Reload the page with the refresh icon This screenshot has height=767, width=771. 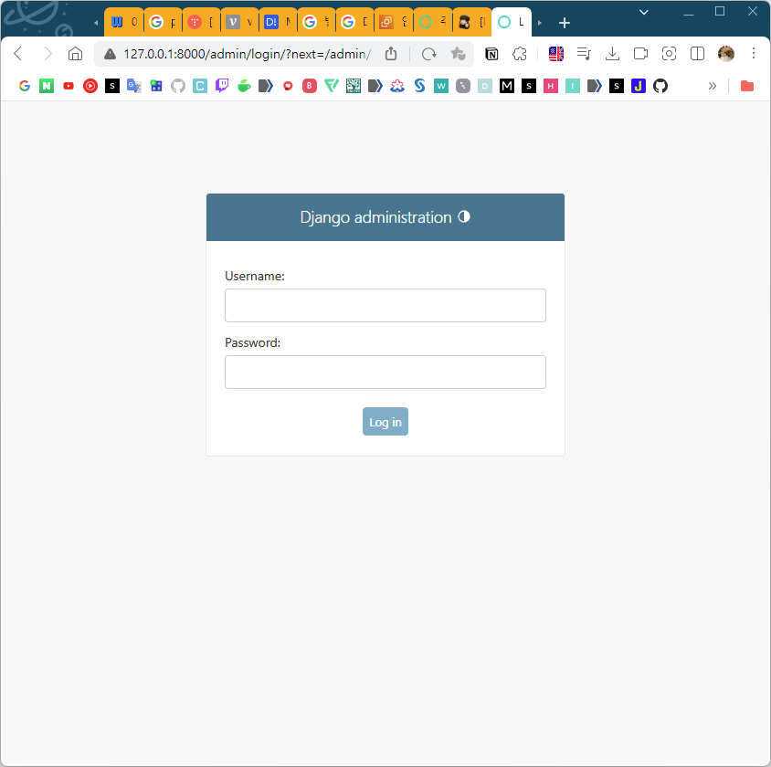pos(428,54)
